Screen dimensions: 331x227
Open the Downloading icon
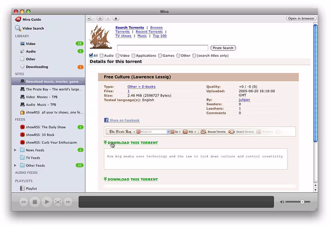point(22,67)
